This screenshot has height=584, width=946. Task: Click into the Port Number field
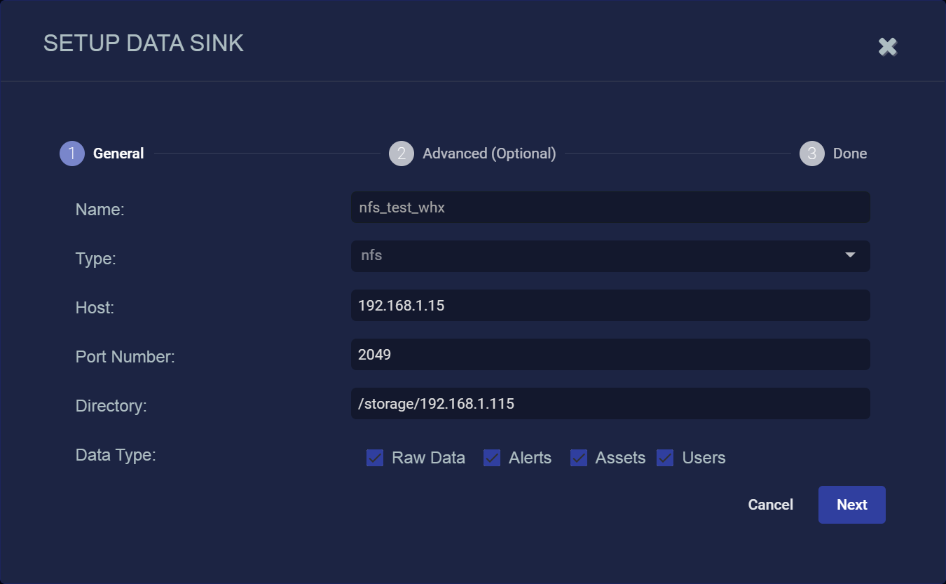(610, 355)
